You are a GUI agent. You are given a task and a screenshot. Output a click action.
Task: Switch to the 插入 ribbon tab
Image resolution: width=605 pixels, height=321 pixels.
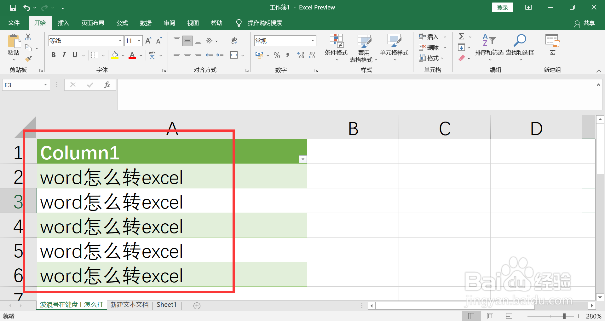click(x=63, y=23)
